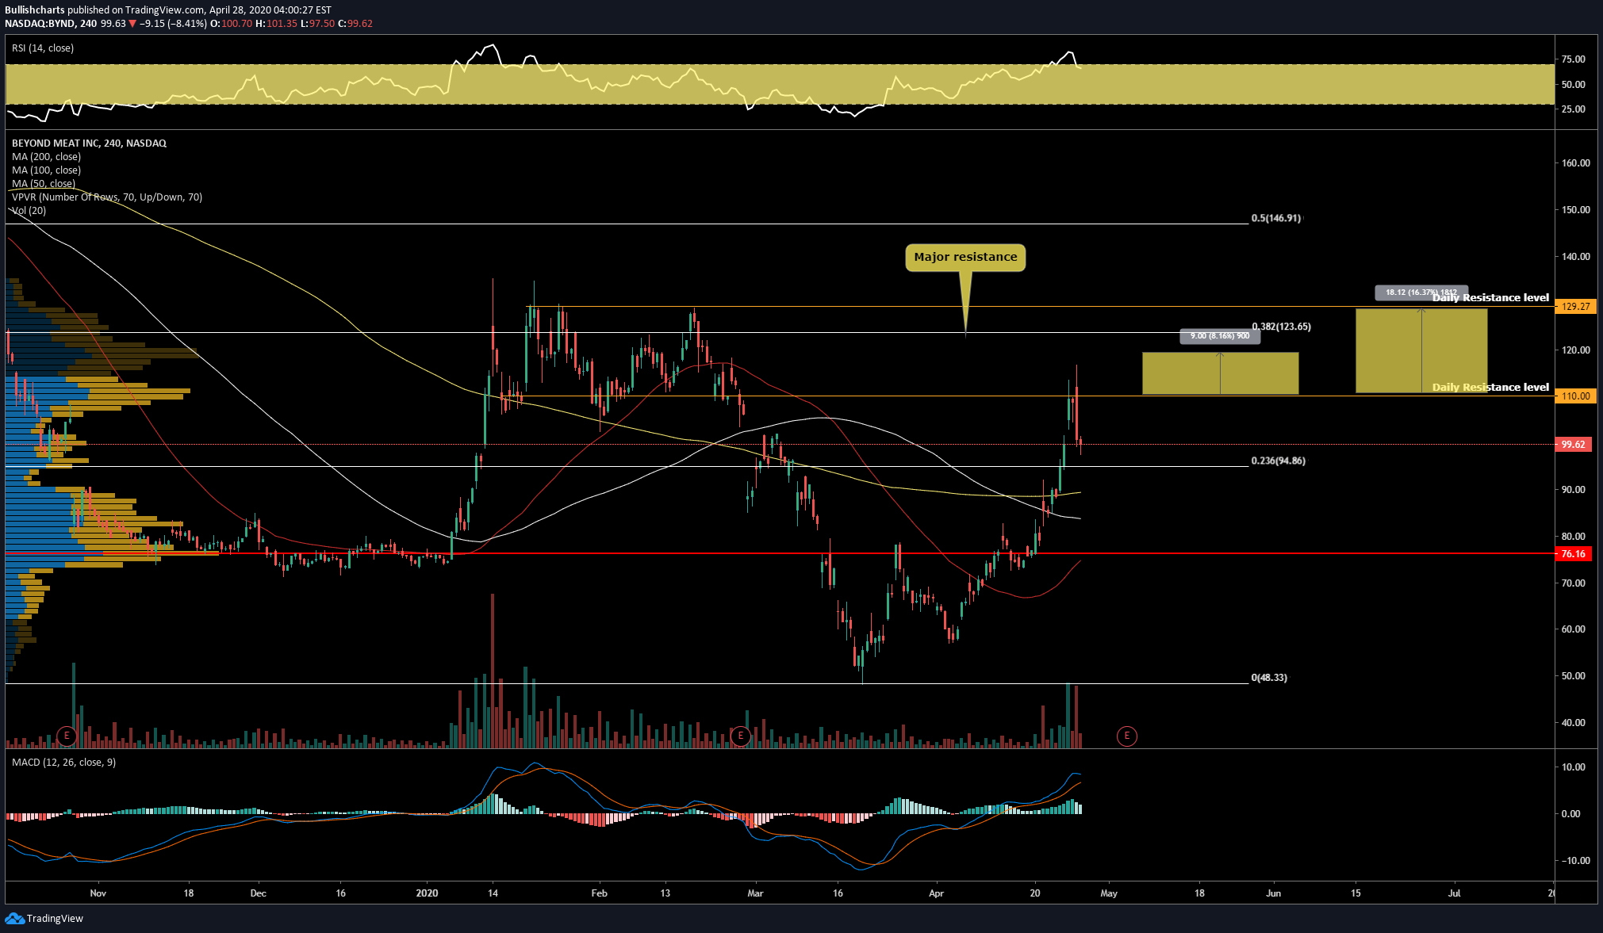
Task: Select the Major resistance callout label
Action: (x=965, y=257)
